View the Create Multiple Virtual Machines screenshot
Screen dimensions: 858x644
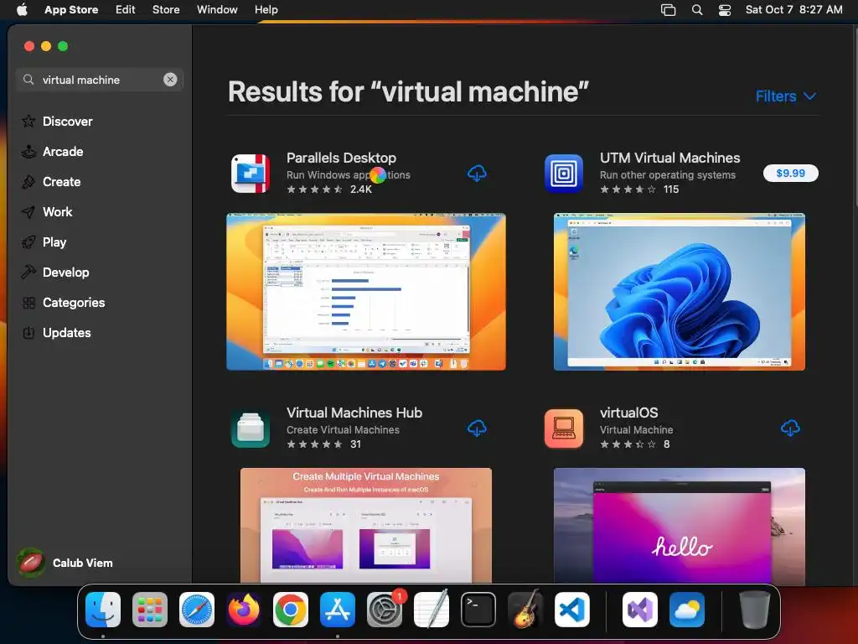click(x=366, y=525)
